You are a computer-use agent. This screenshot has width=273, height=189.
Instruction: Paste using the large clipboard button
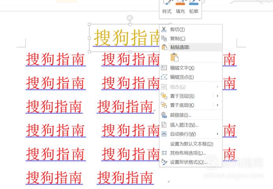tap(174, 57)
